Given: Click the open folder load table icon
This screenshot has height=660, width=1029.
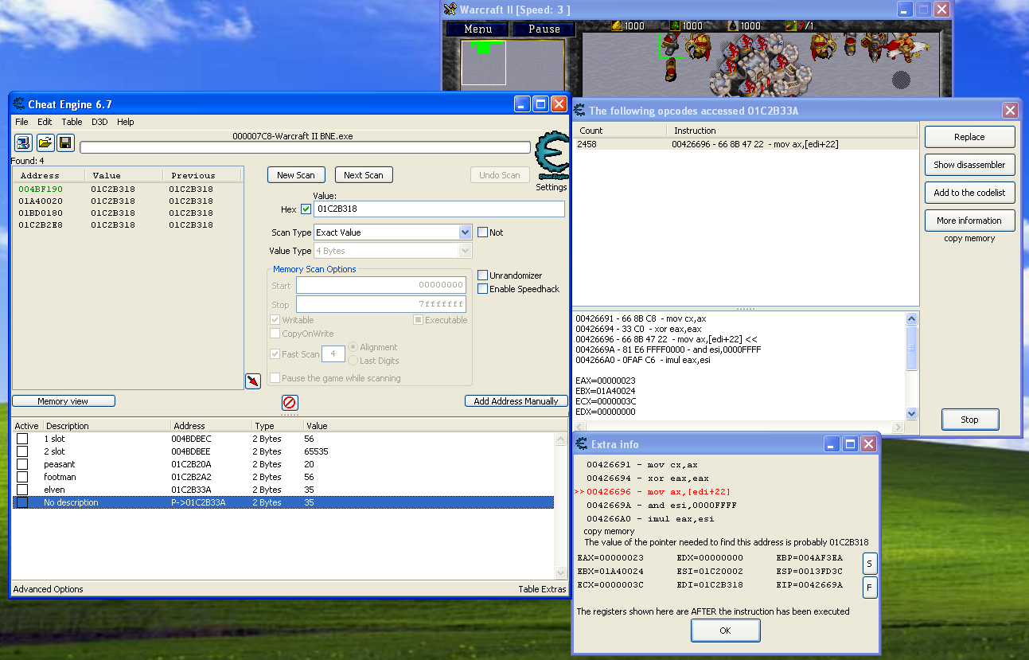Looking at the screenshot, I should click(45, 143).
